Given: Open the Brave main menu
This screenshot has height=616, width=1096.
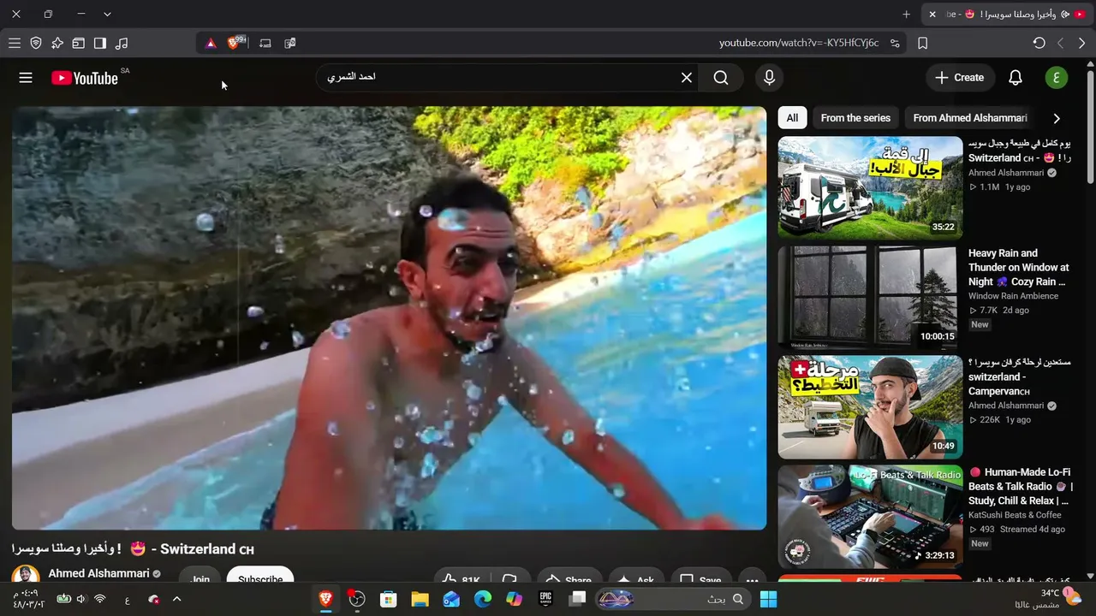Looking at the screenshot, I should (x=15, y=43).
